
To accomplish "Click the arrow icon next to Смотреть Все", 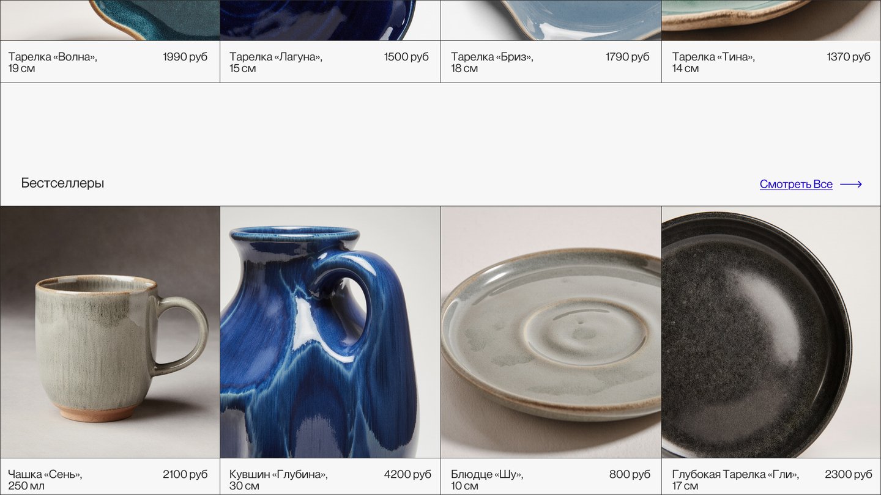I will 851,184.
